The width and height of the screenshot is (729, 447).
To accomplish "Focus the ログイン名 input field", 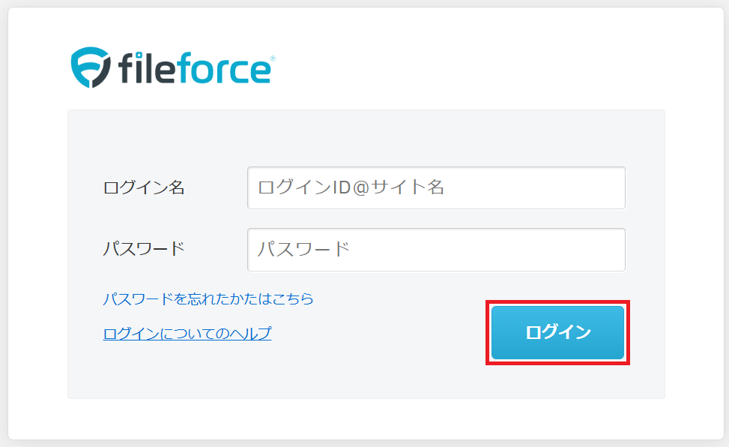I will [x=436, y=187].
